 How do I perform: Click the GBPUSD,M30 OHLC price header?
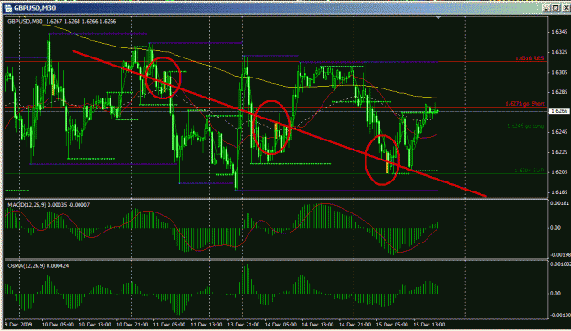62,22
